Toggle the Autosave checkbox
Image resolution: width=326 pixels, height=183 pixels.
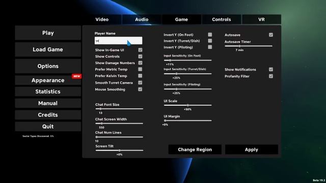pyautogui.click(x=271, y=35)
